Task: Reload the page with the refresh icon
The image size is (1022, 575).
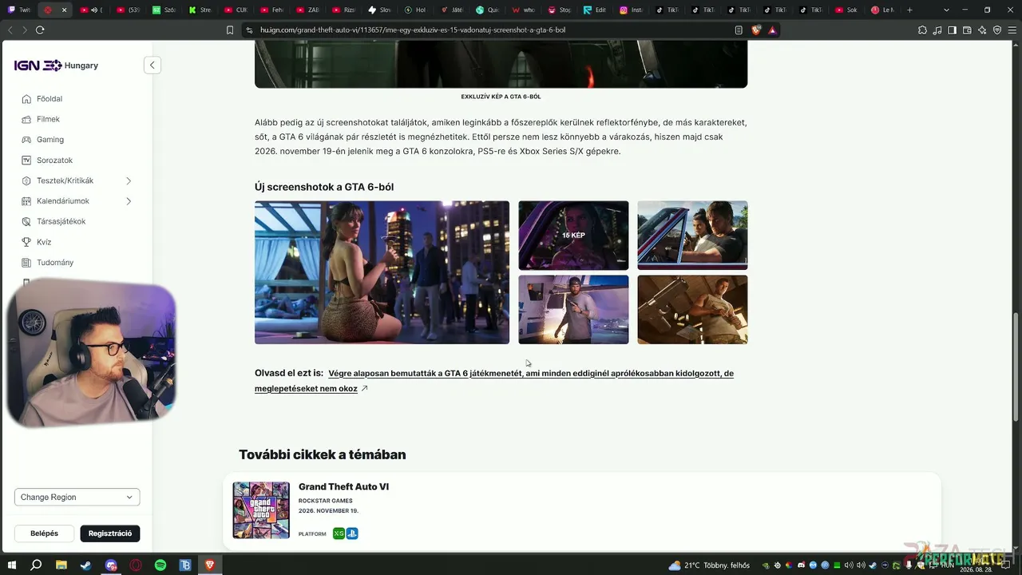Action: click(x=40, y=30)
